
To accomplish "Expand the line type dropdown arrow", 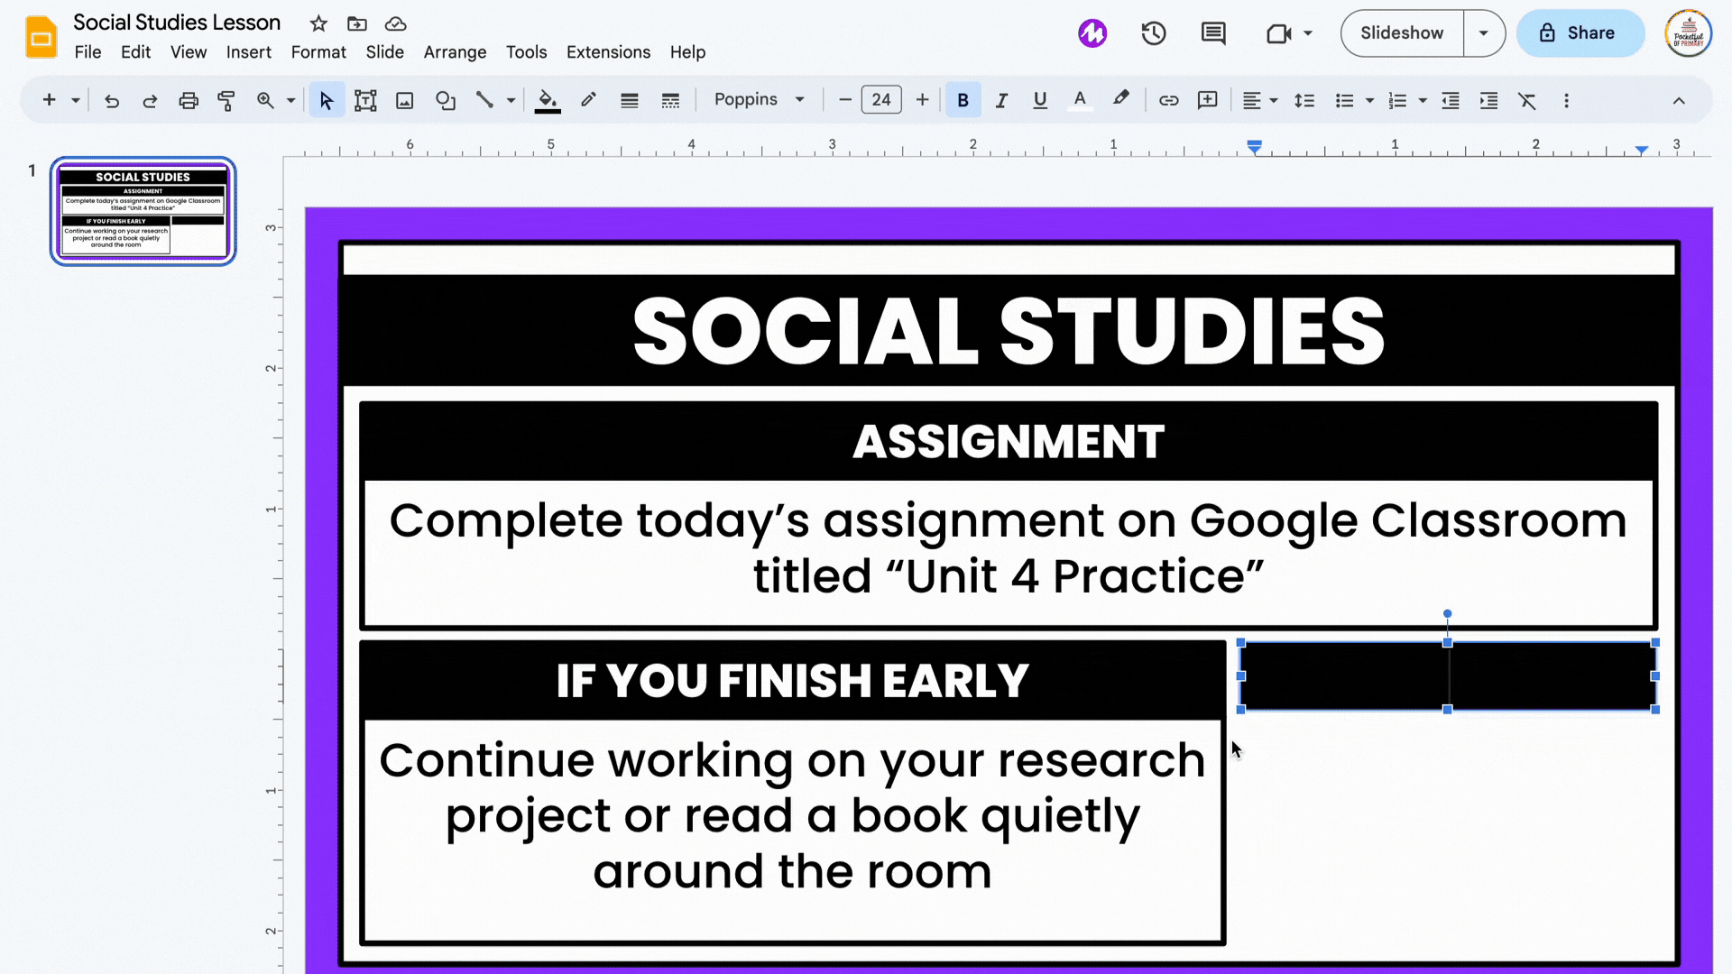I will click(x=511, y=100).
